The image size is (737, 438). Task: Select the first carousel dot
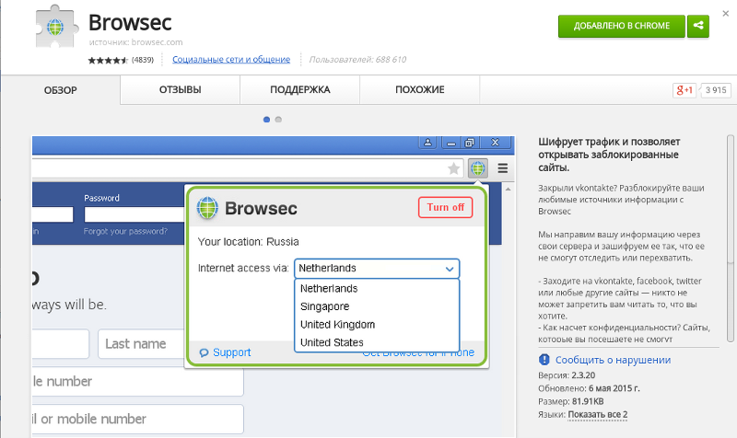266,120
